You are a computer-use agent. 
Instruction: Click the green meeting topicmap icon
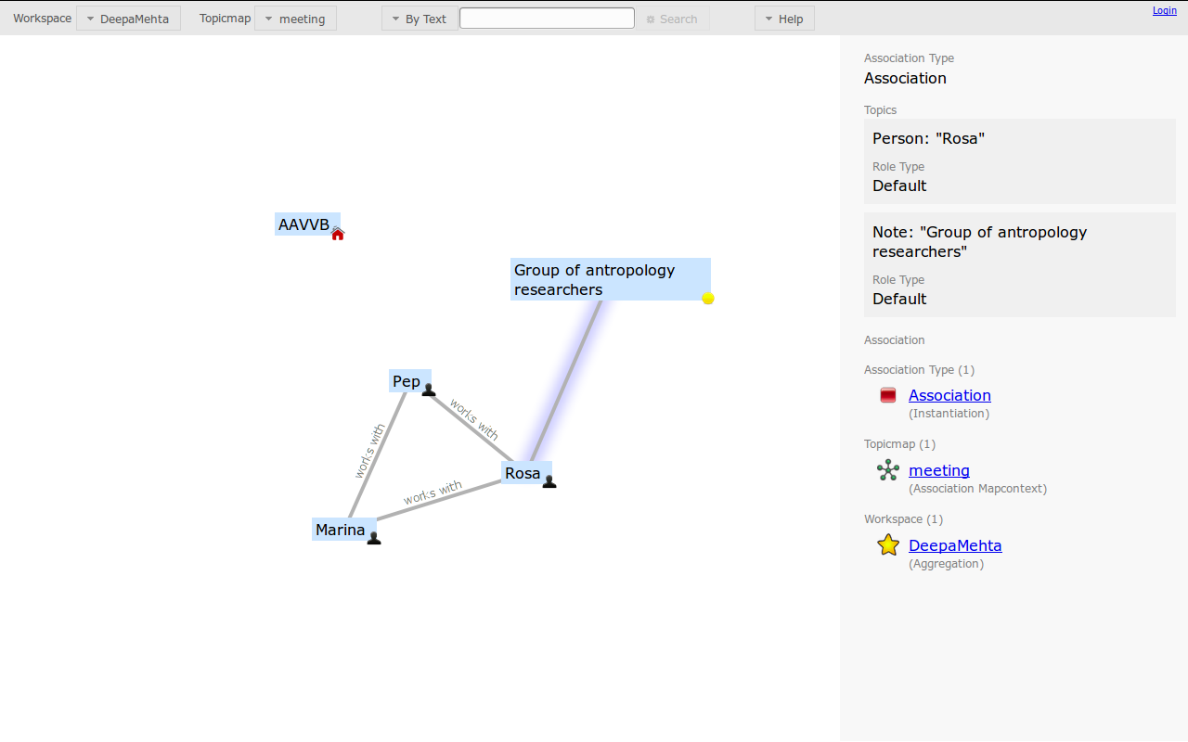pos(888,470)
